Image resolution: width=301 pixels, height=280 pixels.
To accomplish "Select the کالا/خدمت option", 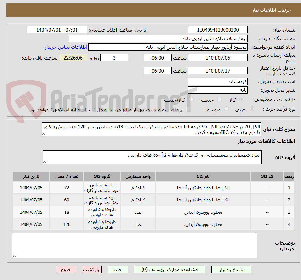I will pyautogui.click(x=191, y=98).
